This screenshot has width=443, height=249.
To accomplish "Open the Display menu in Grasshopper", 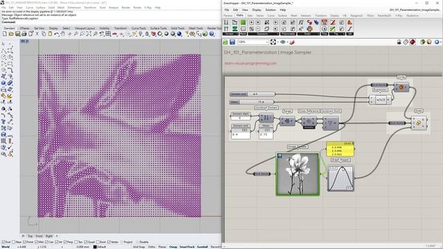I will click(257, 10).
